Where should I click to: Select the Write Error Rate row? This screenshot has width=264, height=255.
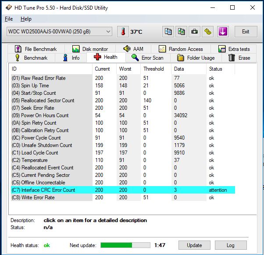click(123, 198)
